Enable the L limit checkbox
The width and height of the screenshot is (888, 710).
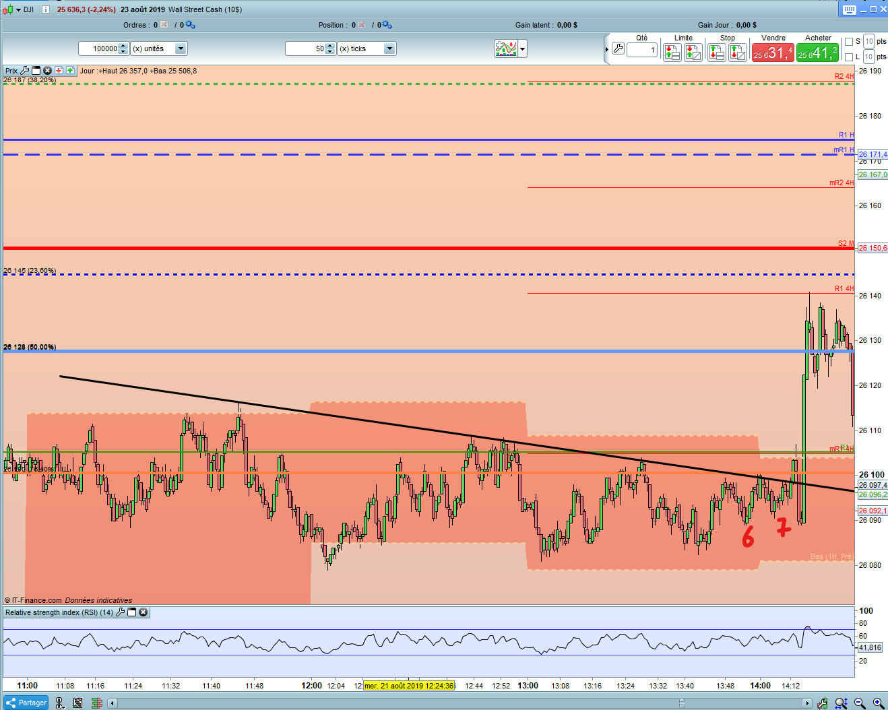coord(849,57)
